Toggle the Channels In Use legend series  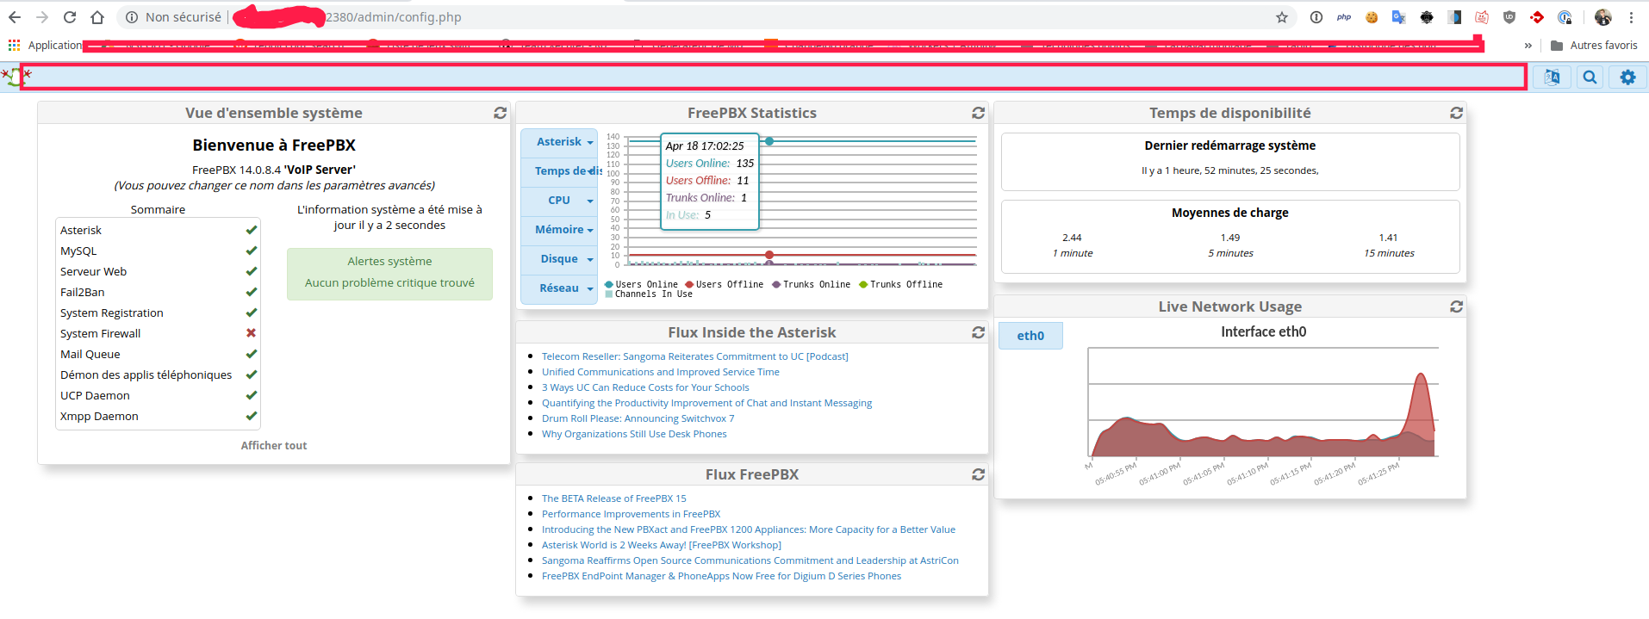pyautogui.click(x=649, y=294)
